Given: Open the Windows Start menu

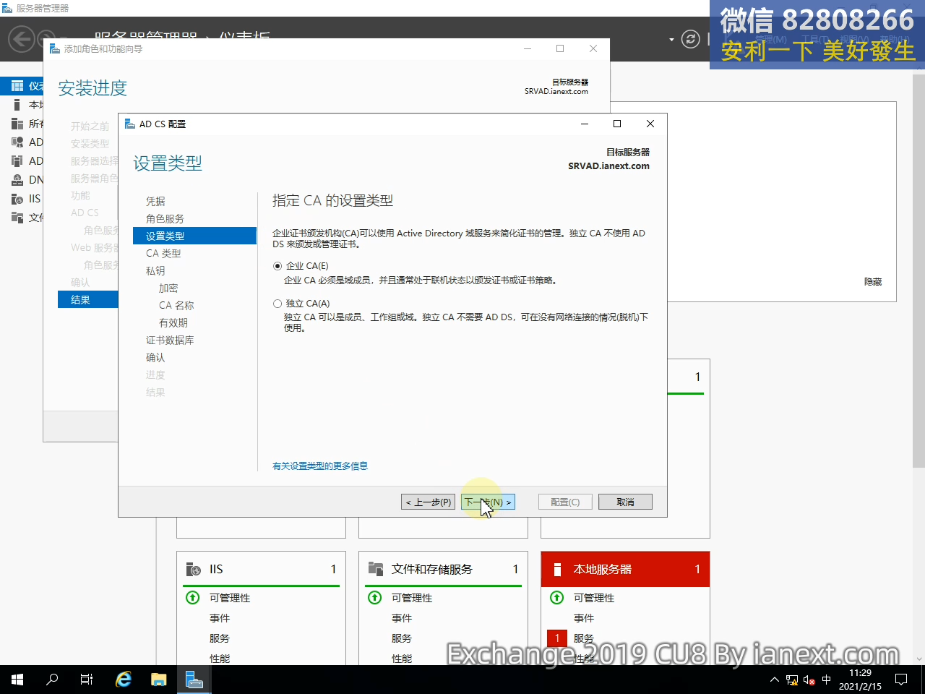Looking at the screenshot, I should (17, 680).
